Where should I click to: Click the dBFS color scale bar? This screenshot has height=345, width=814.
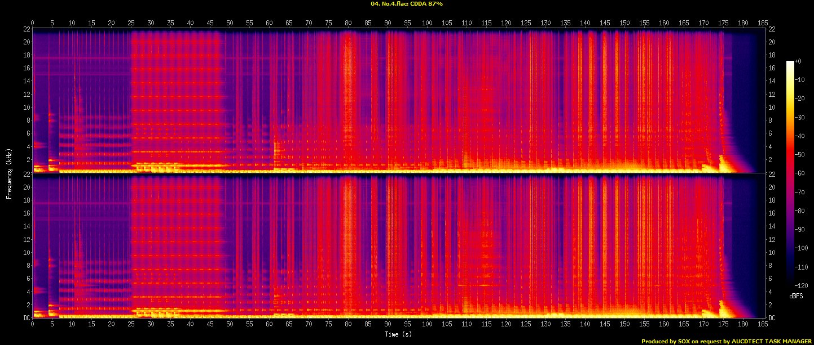pyautogui.click(x=790, y=173)
